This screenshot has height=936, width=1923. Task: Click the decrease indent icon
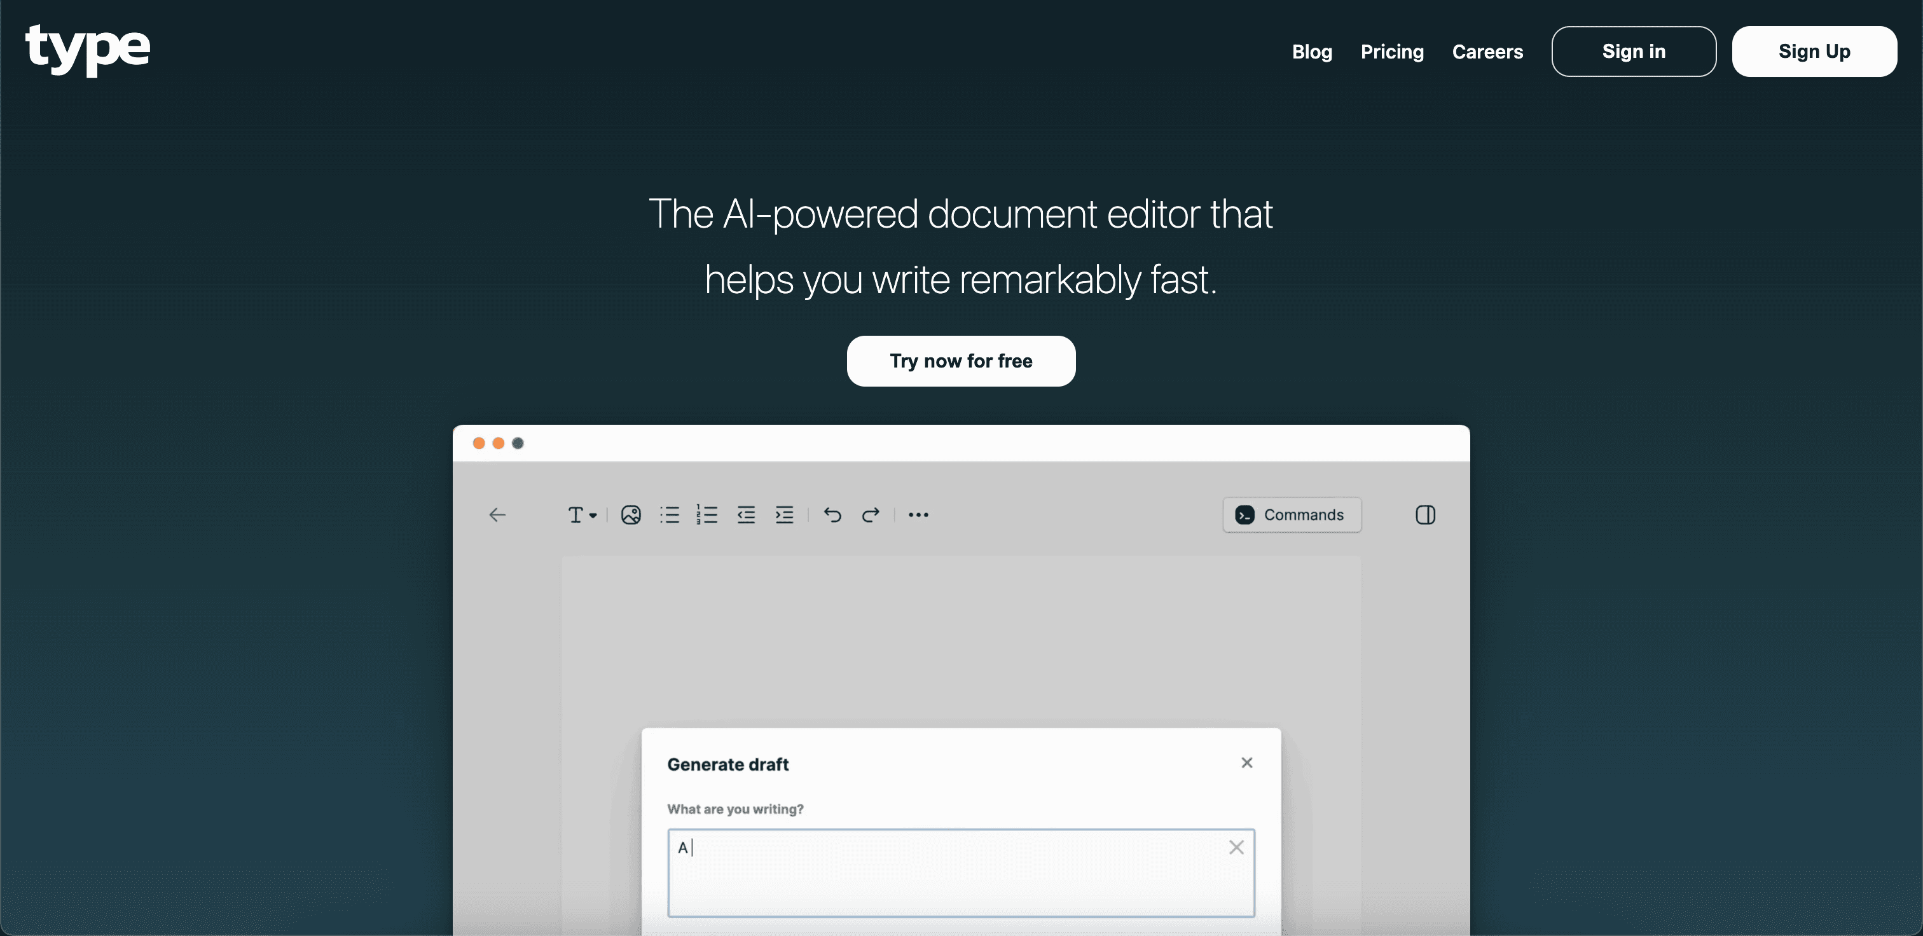(x=747, y=515)
